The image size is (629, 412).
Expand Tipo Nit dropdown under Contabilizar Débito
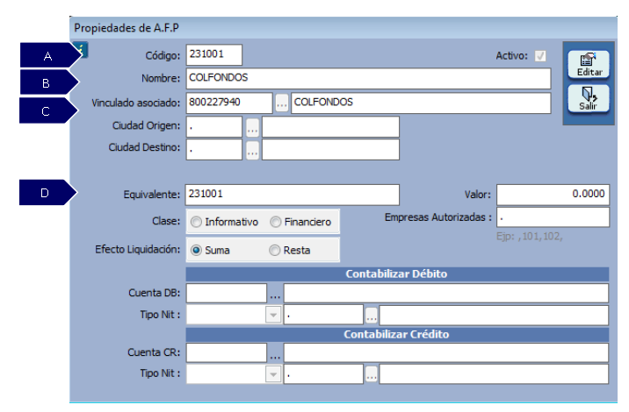[x=273, y=315]
